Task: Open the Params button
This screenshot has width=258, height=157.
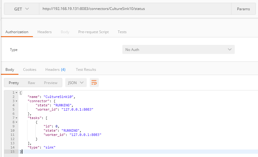Action: [x=243, y=9]
